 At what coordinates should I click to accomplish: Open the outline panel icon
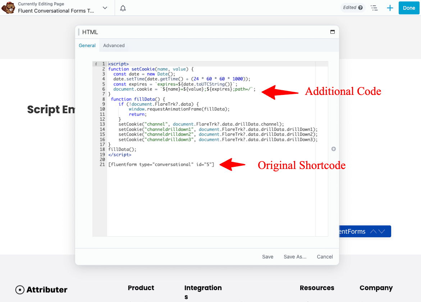pyautogui.click(x=374, y=8)
